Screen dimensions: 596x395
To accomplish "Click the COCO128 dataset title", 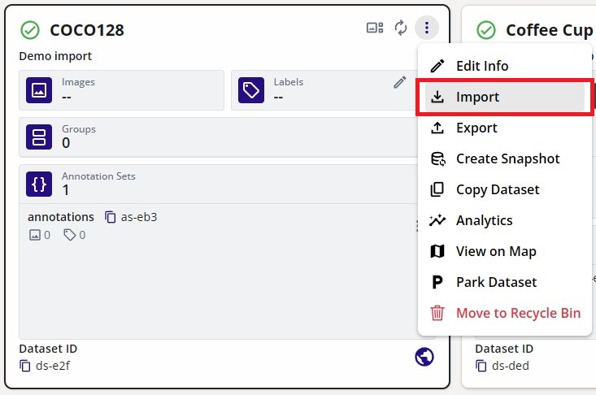I will pyautogui.click(x=87, y=30).
